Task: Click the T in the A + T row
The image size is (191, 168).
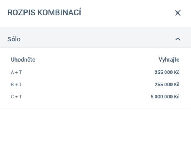Action: 20,72
